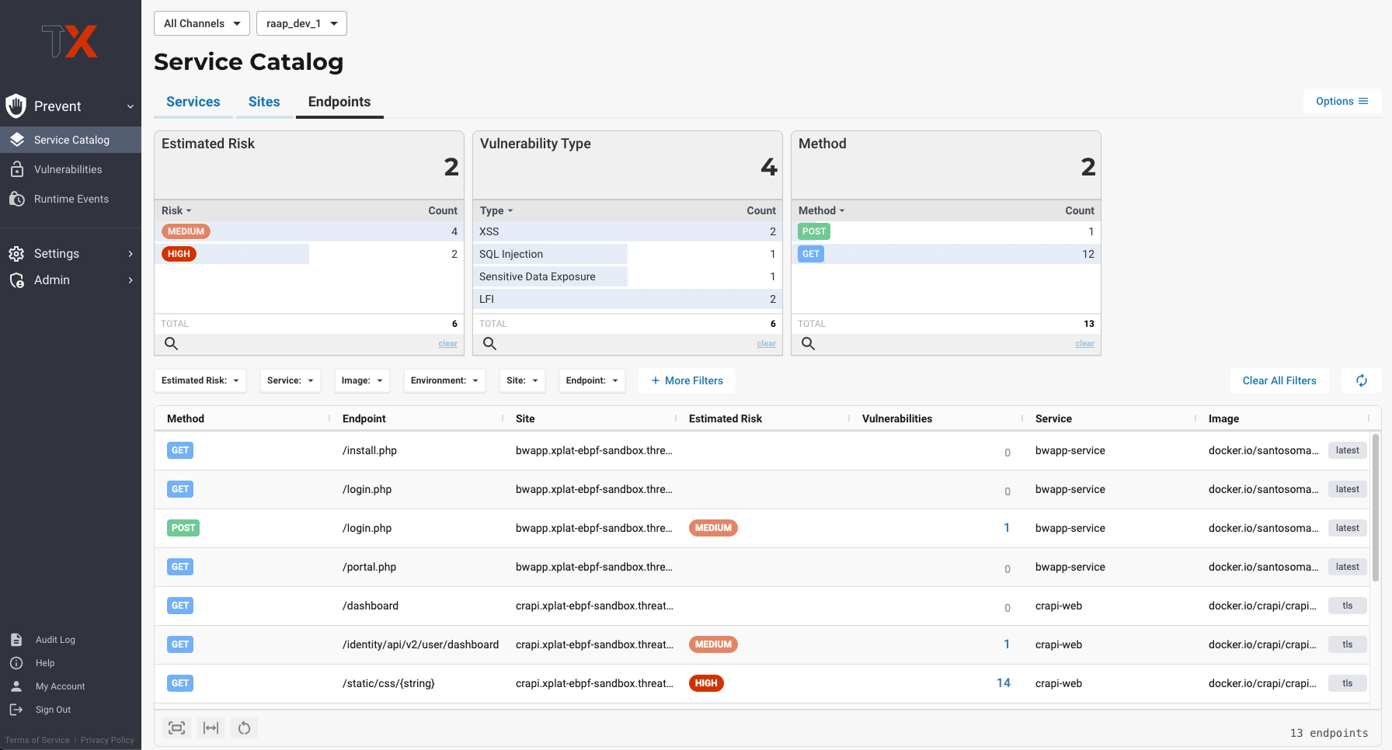Image resolution: width=1392 pixels, height=750 pixels.
Task: Select the Endpoints tab
Action: [339, 102]
